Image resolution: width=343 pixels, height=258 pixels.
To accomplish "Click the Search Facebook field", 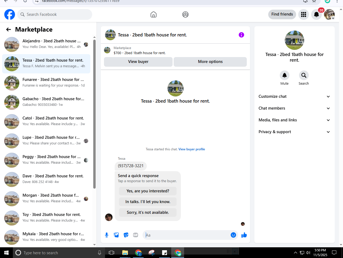I will pos(55,14).
